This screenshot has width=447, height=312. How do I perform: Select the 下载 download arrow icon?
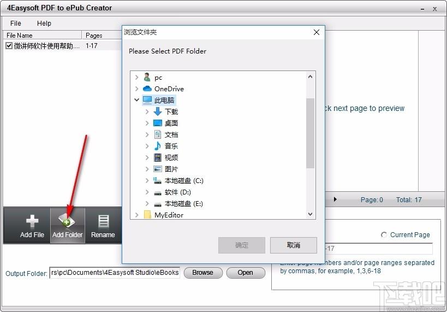coord(158,111)
